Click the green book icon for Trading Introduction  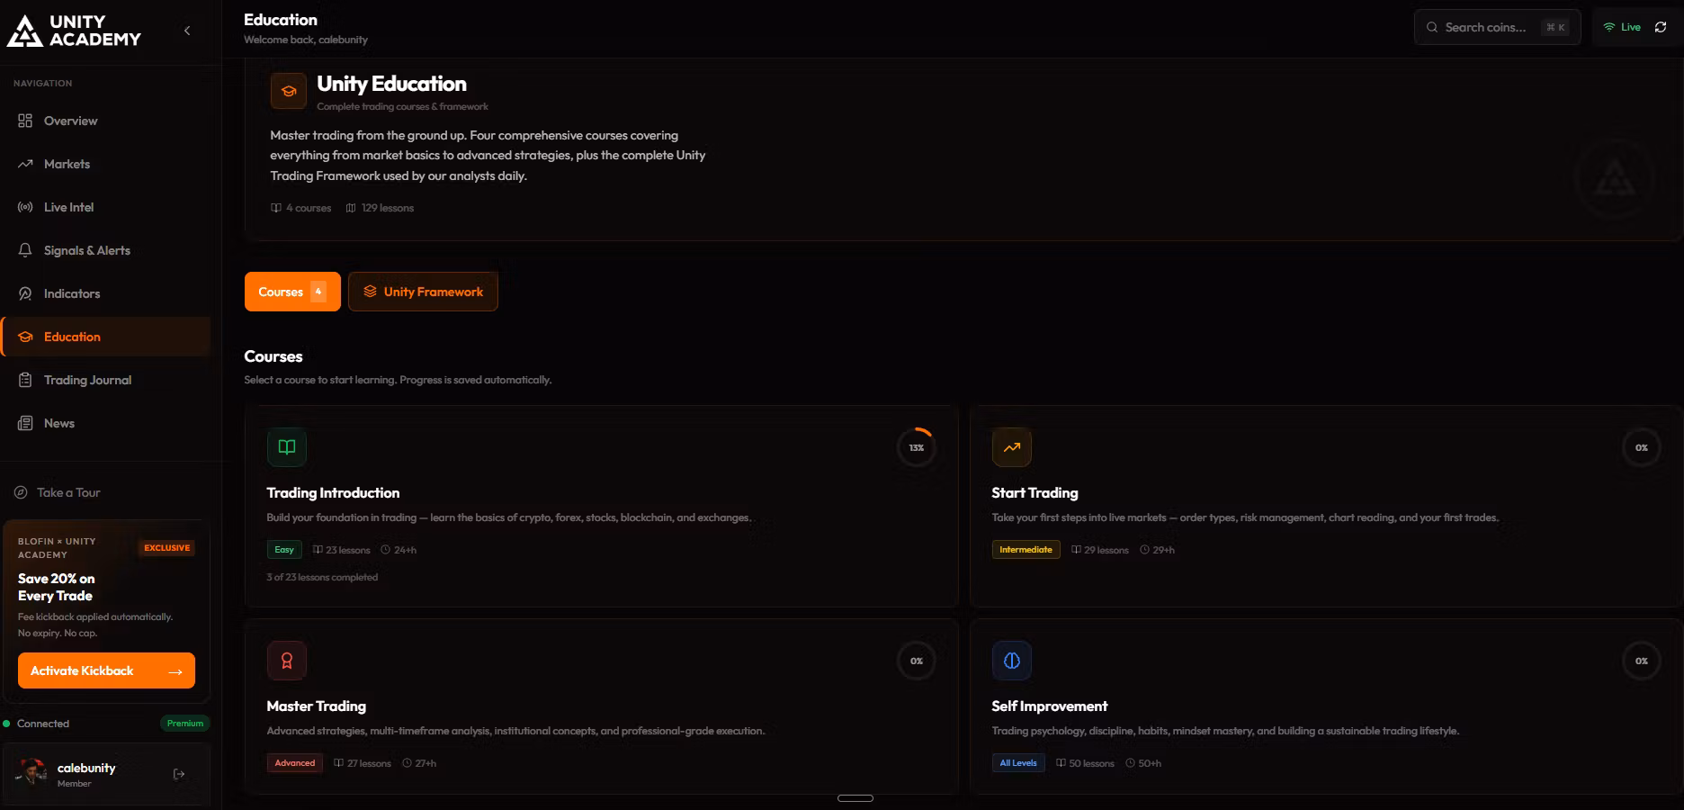coord(287,447)
